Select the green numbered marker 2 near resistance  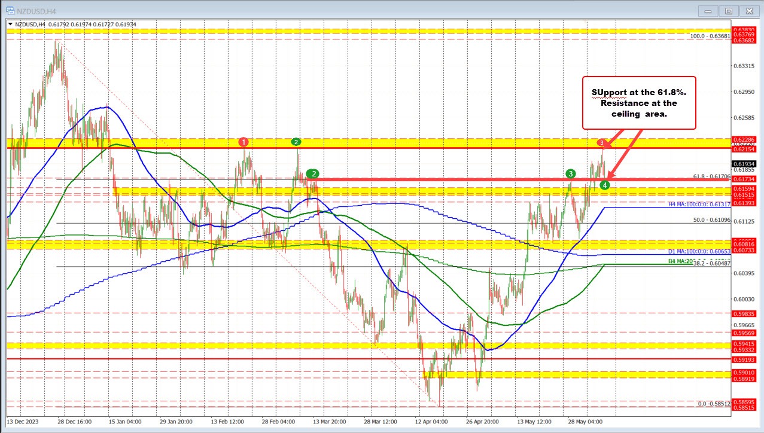pyautogui.click(x=295, y=142)
